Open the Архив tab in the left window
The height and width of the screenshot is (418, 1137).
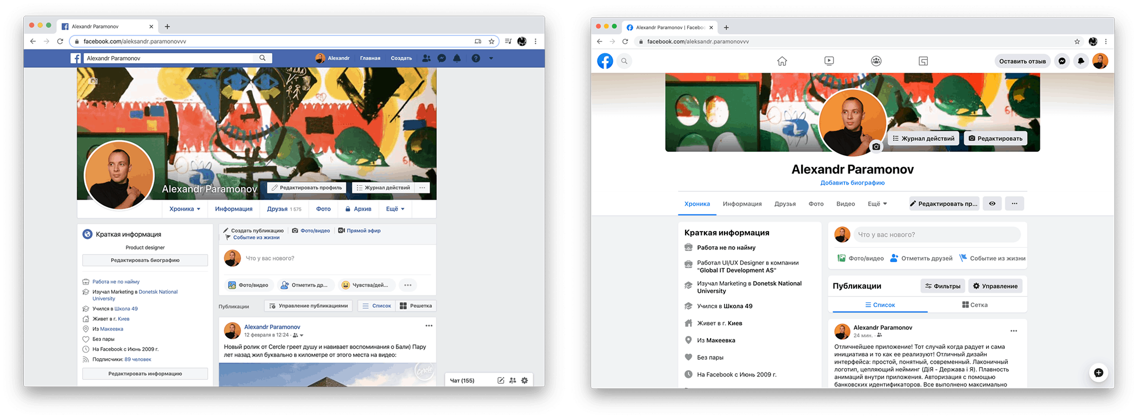(x=358, y=209)
